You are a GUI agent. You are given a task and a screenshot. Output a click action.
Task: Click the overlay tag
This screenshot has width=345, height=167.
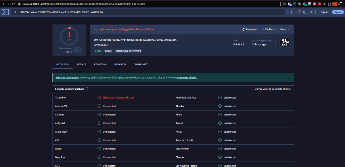(108, 51)
